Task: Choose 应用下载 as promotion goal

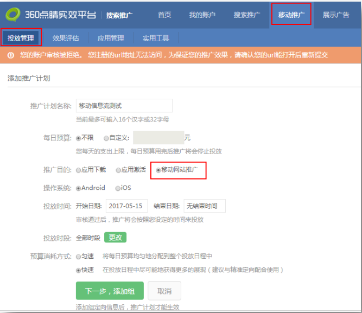Action: tap(79, 170)
